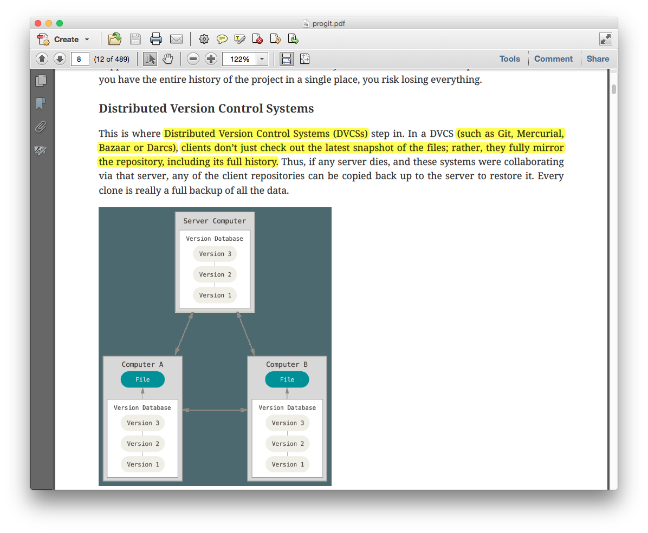Toggle scrolling page display mode icon

coord(287,59)
